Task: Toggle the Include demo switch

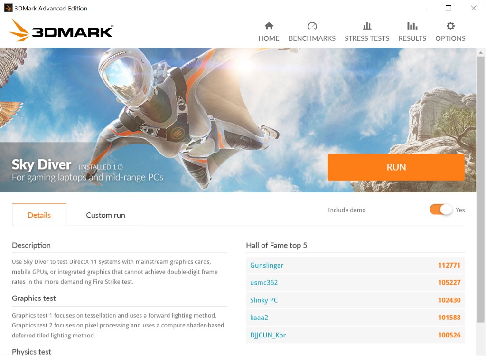Action: pos(441,210)
